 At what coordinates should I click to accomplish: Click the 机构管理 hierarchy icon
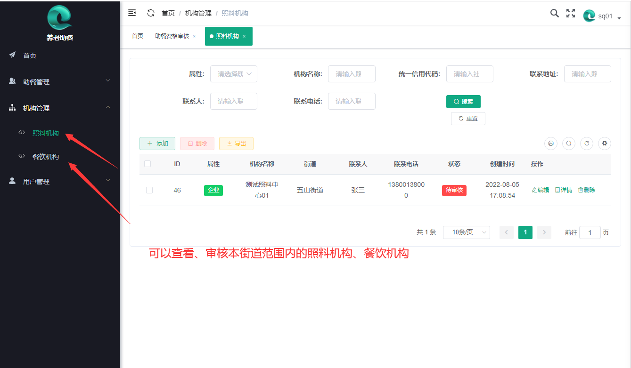13,108
